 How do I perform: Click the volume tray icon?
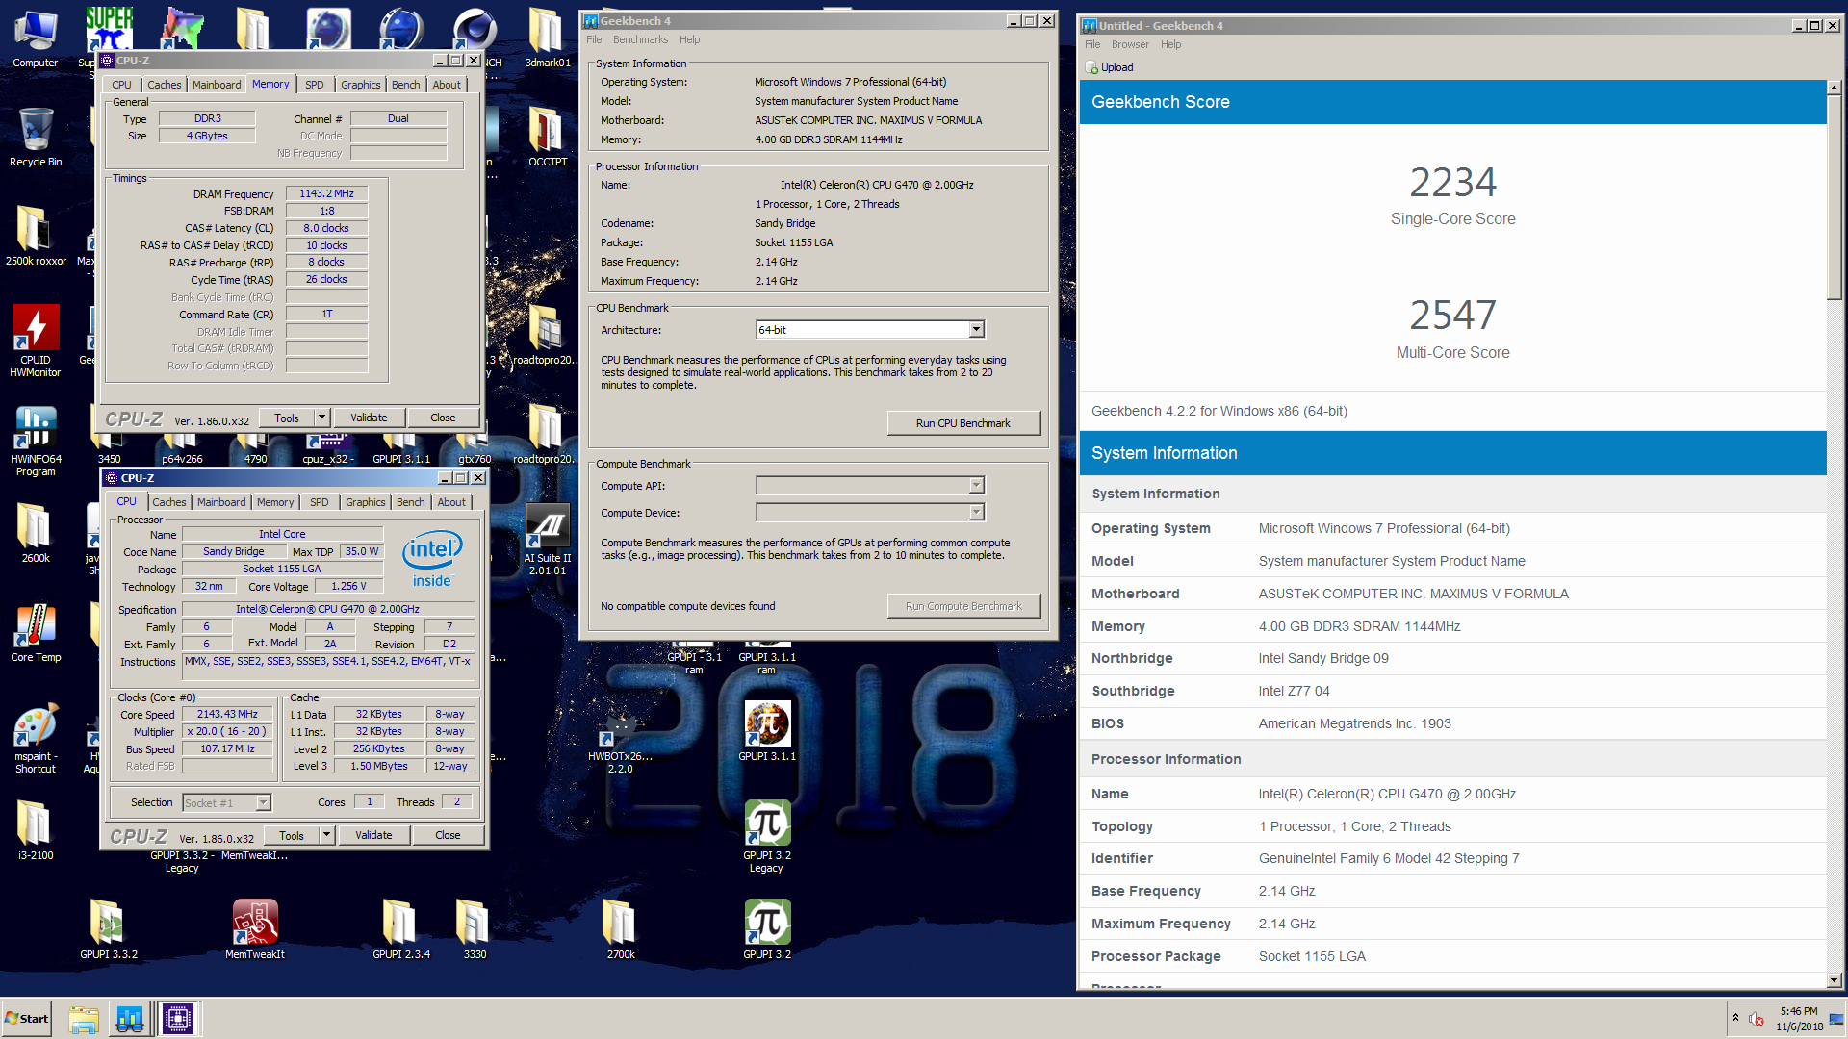pyautogui.click(x=1757, y=1019)
